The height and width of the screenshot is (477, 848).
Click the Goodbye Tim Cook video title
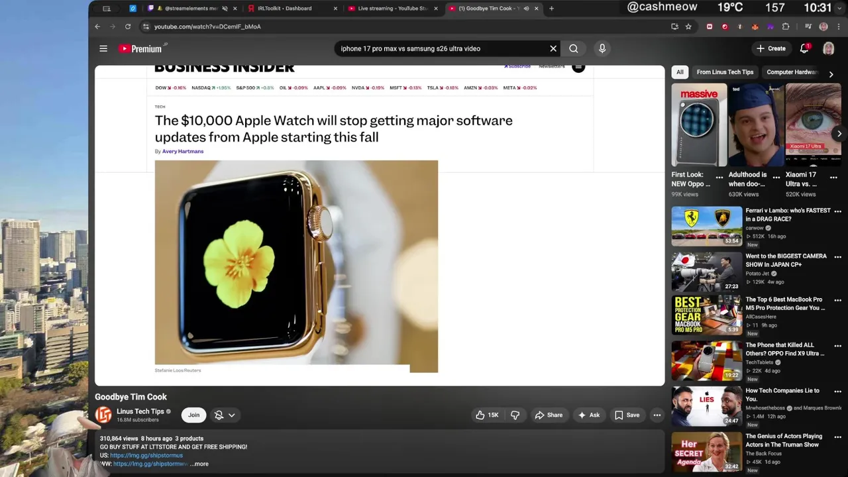pos(131,397)
